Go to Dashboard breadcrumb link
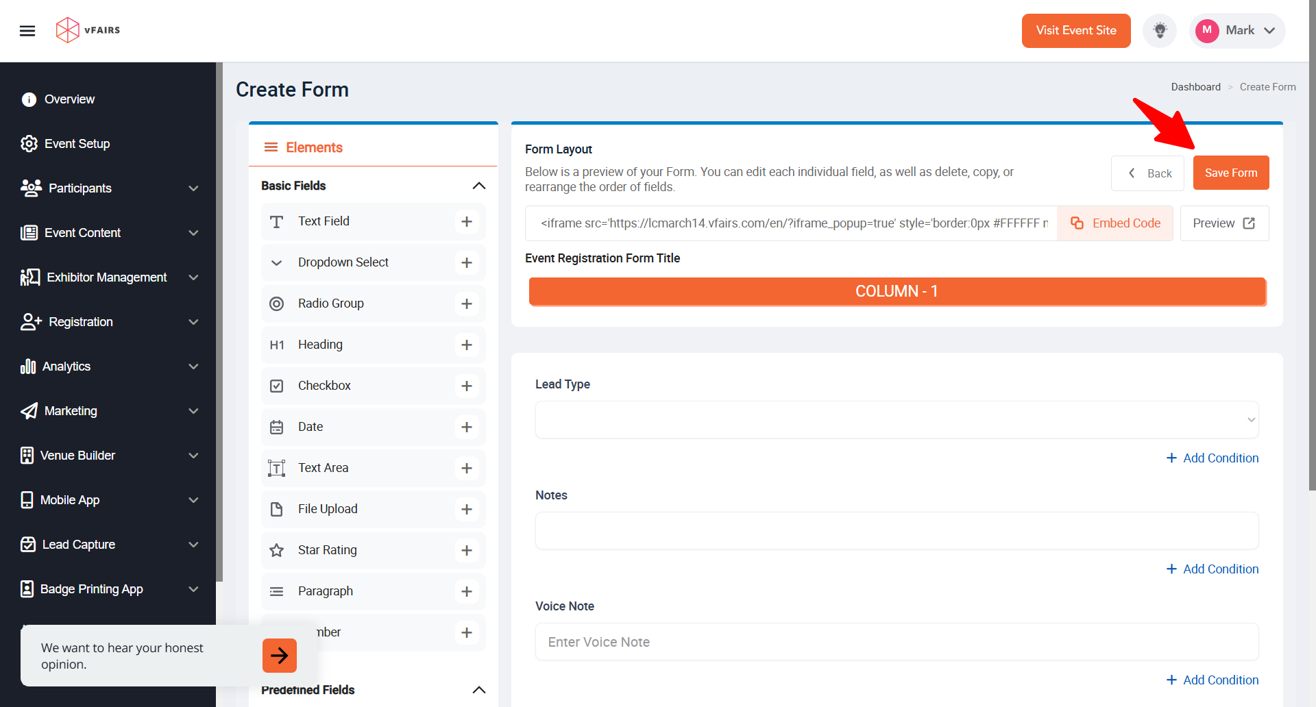The height and width of the screenshot is (707, 1316). [1195, 87]
